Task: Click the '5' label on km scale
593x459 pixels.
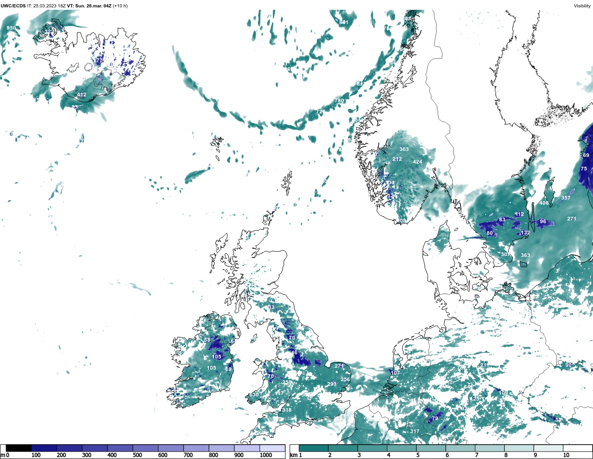Action: (418, 455)
